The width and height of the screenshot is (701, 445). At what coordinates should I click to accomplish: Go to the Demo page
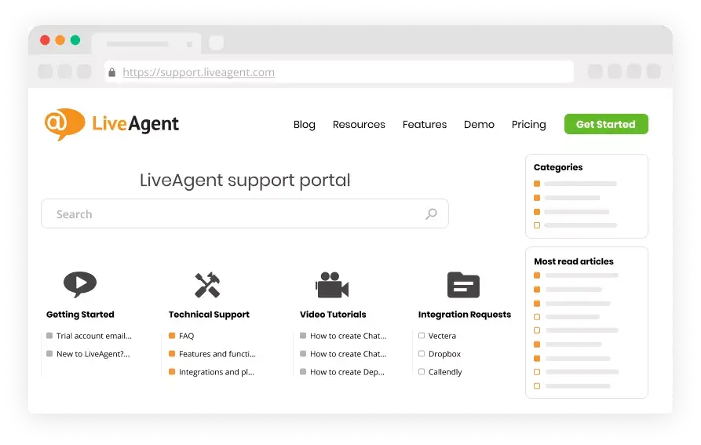click(480, 124)
